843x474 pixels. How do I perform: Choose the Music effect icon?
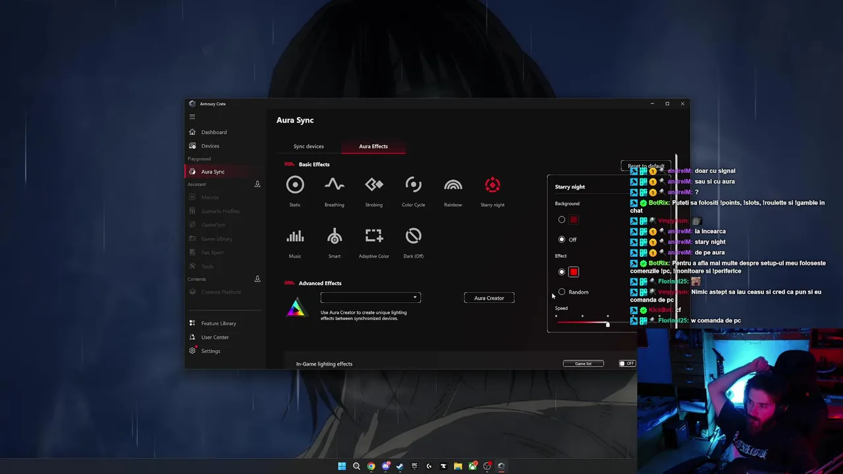pyautogui.click(x=295, y=236)
